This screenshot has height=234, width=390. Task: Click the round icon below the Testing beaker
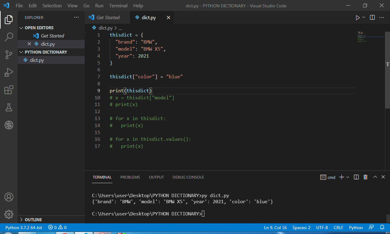[9, 125]
